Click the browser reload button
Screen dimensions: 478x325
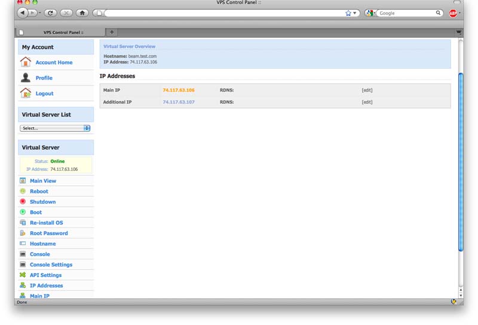pyautogui.click(x=51, y=13)
